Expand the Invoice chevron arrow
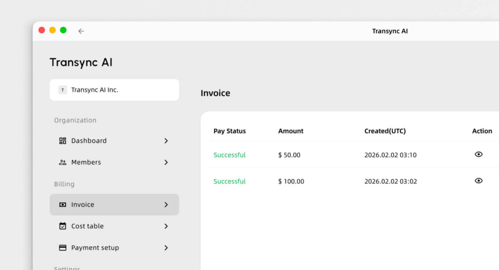This screenshot has width=499, height=270. click(166, 205)
